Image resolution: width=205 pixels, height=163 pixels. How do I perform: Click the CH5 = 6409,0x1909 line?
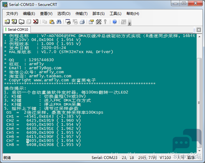[x=44, y=133]
